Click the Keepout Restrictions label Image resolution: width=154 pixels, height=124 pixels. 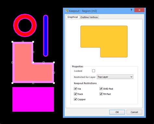pos(85,83)
